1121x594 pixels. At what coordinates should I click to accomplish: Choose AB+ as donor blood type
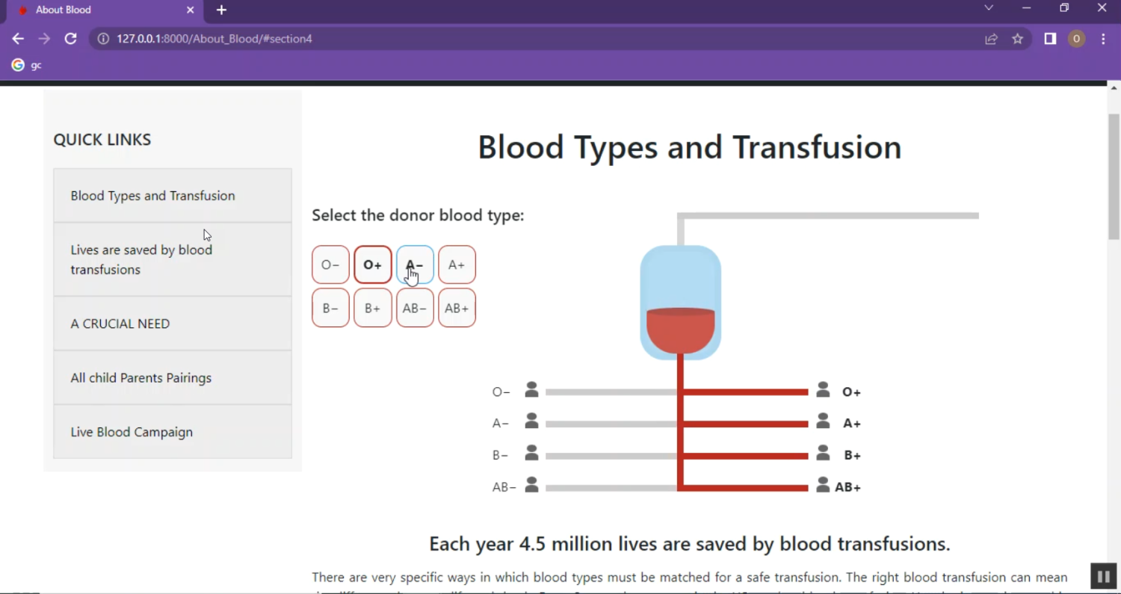tap(457, 308)
